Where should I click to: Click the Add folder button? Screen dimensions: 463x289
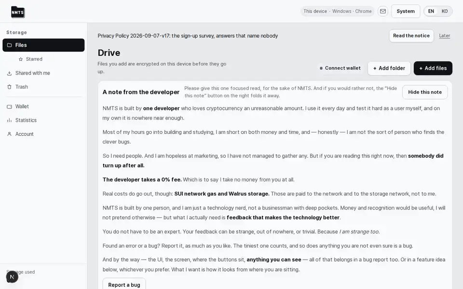click(x=389, y=68)
